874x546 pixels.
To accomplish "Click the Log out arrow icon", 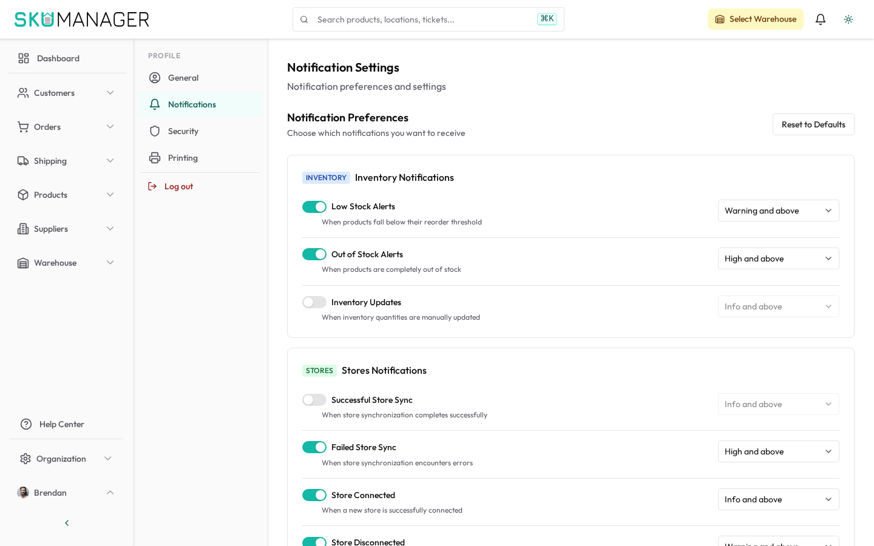I will [x=152, y=186].
